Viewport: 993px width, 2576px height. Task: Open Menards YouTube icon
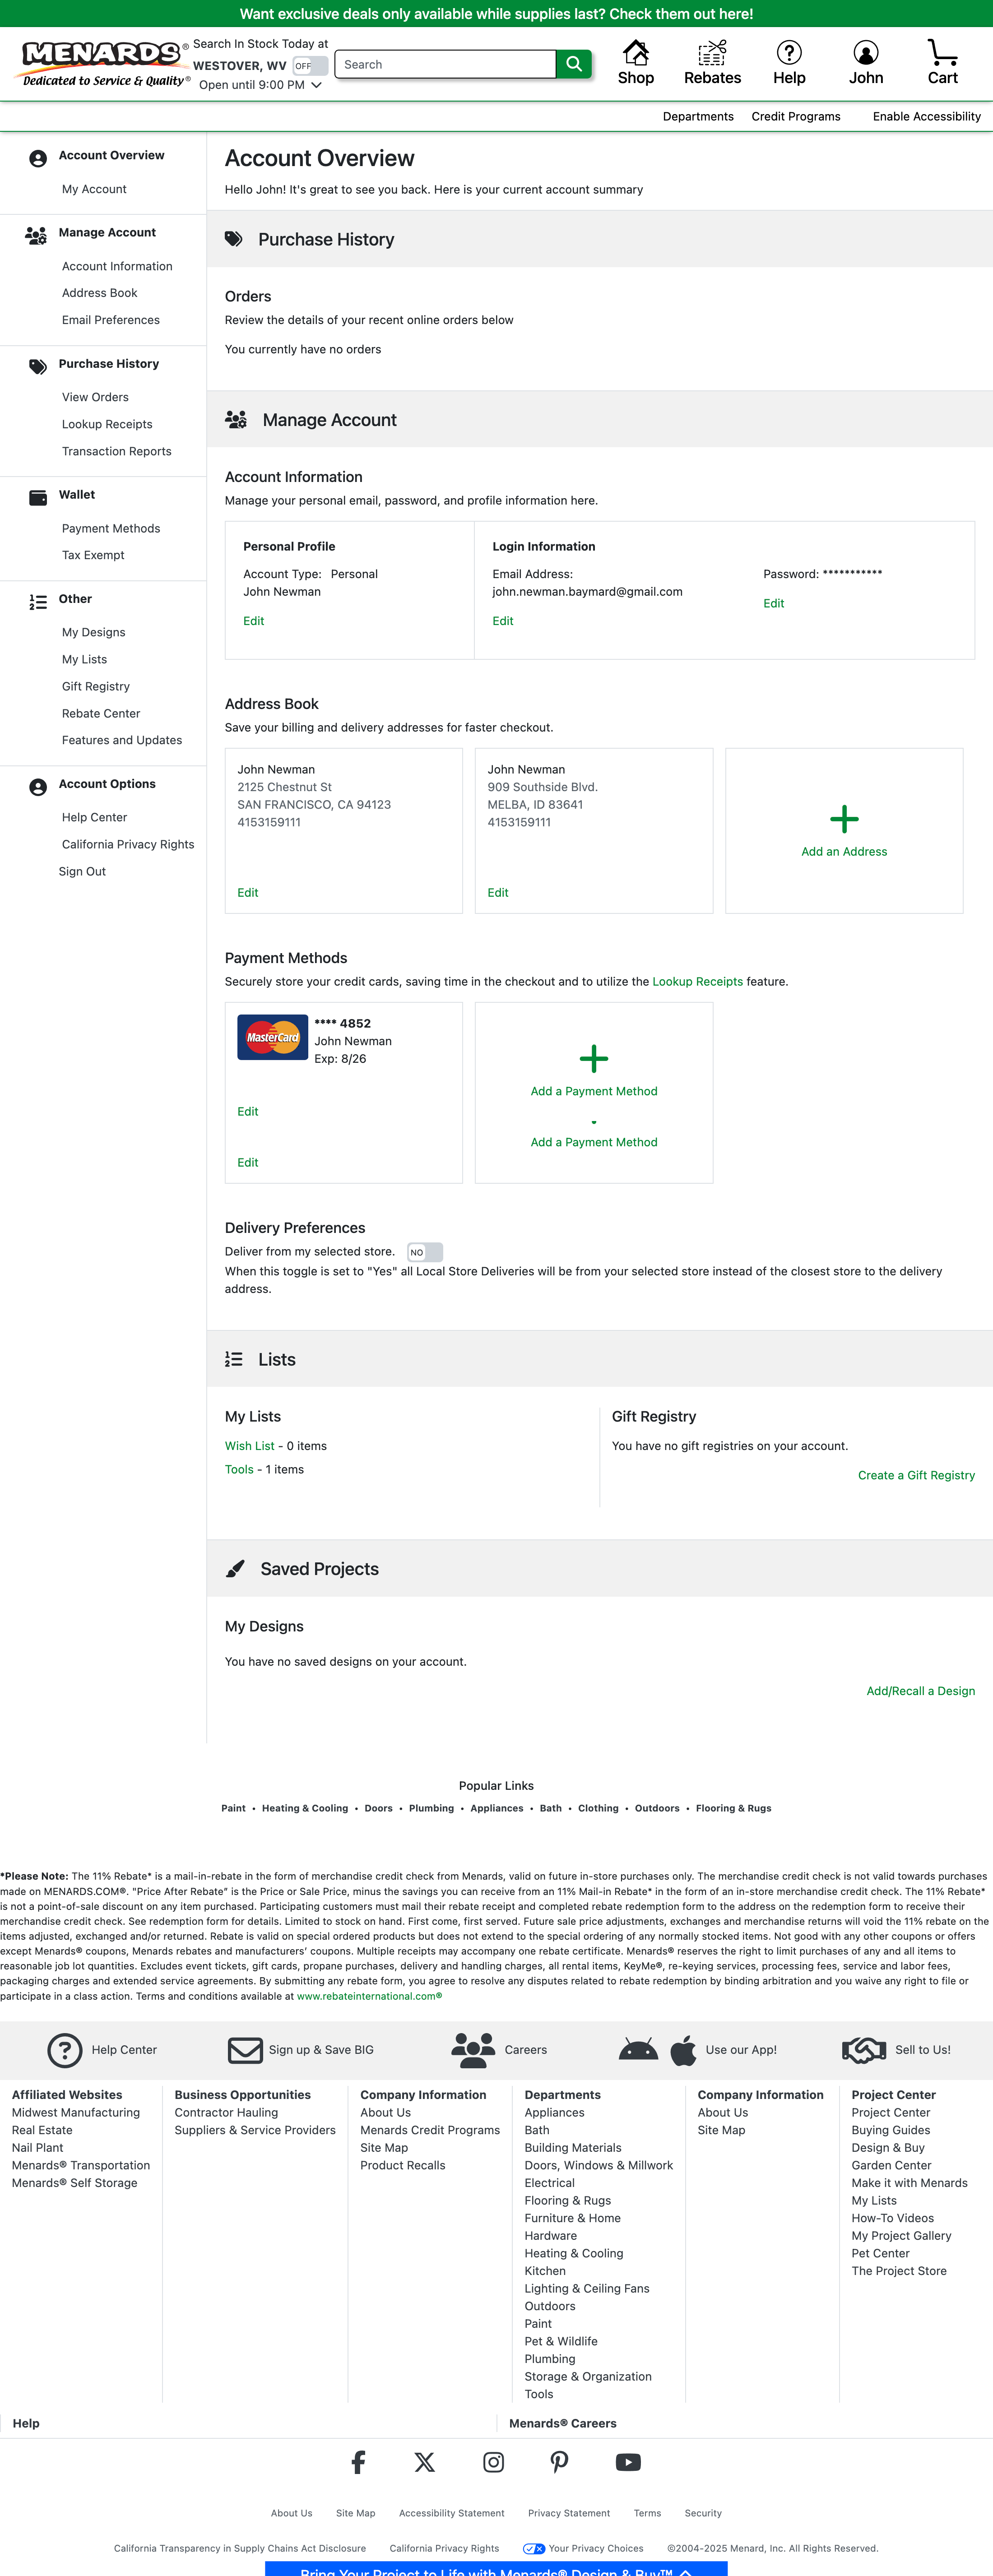point(628,2462)
